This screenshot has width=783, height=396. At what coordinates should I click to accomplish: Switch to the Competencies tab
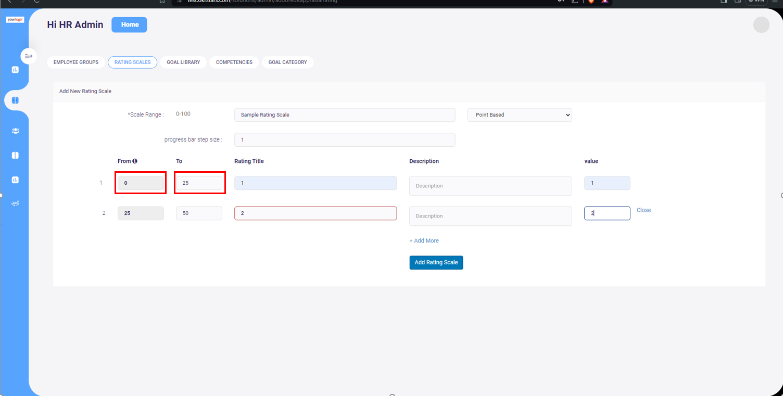pos(234,62)
